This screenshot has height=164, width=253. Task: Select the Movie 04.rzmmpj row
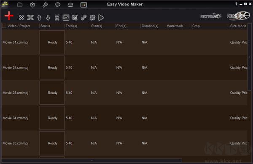coord(125,118)
